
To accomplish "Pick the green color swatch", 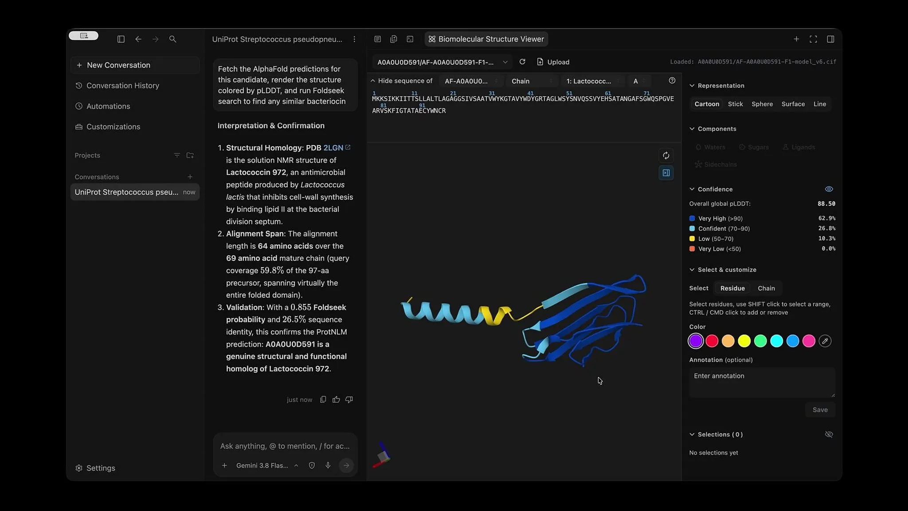I will coord(760,341).
